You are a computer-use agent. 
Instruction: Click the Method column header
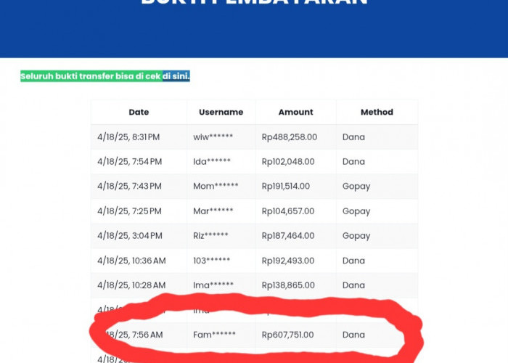point(377,112)
